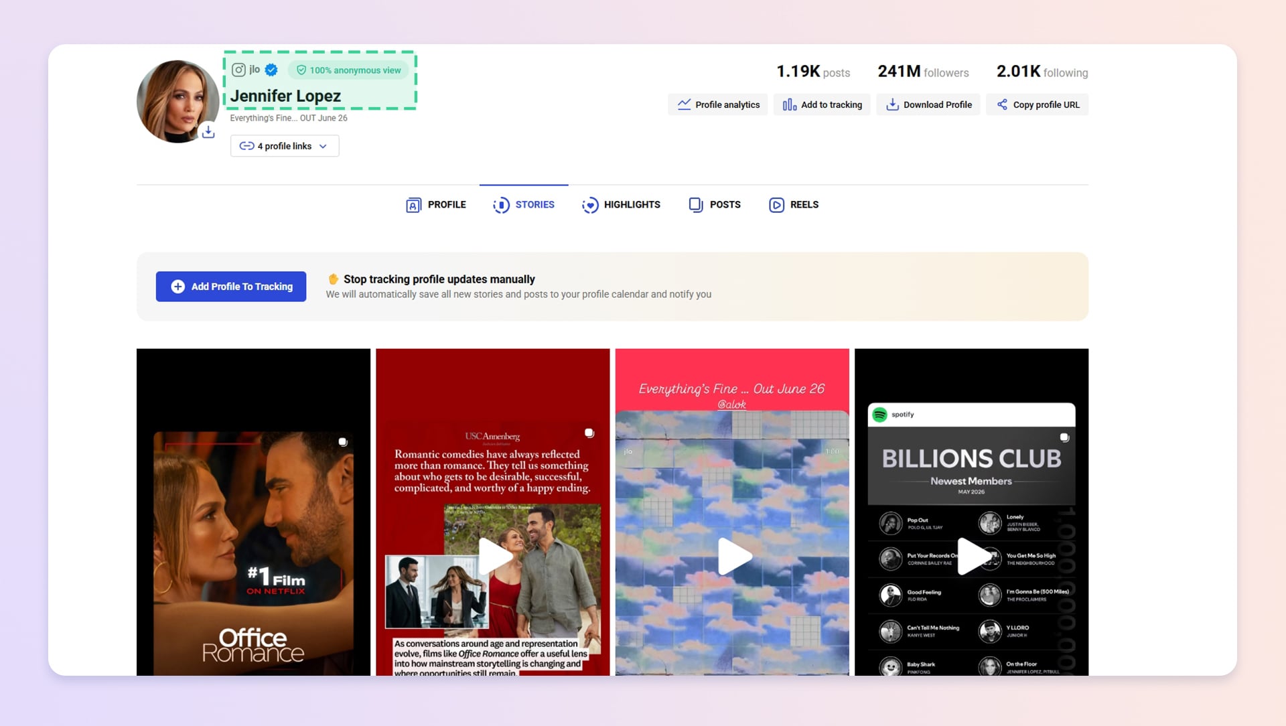Click the HIGHLIGHTS heart icon
Image resolution: width=1286 pixels, height=726 pixels.
590,205
